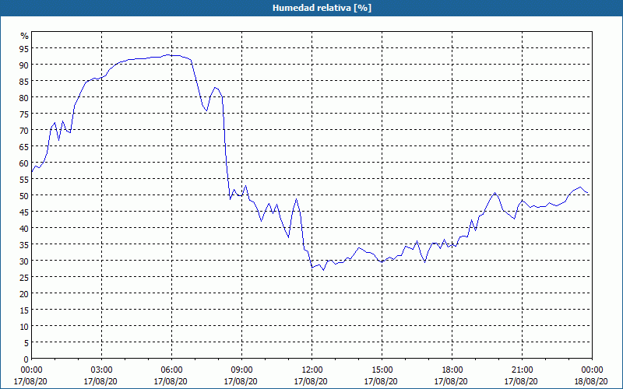Select the y-axis label 35

click(x=25, y=244)
